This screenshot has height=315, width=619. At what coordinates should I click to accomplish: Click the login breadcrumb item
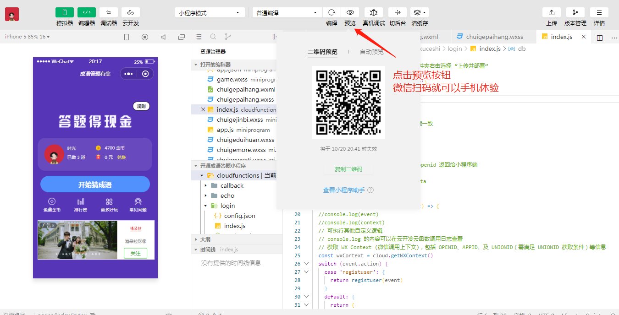pos(455,49)
